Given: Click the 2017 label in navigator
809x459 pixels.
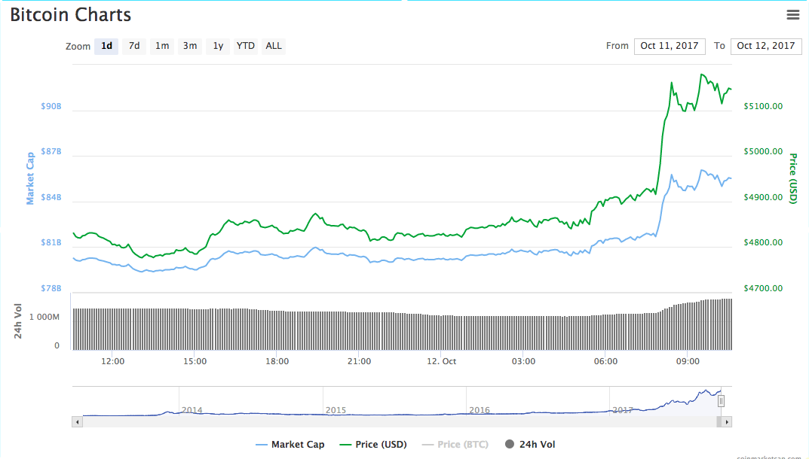Looking at the screenshot, I should (x=623, y=410).
